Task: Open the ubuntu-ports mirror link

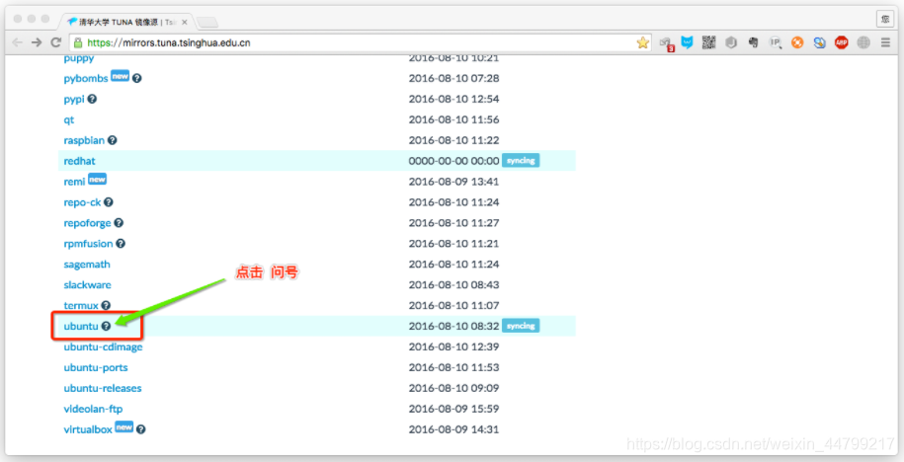Action: tap(96, 367)
